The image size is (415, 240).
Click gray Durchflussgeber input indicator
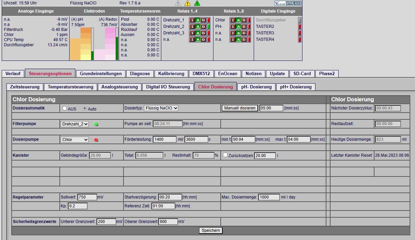coord(300,20)
